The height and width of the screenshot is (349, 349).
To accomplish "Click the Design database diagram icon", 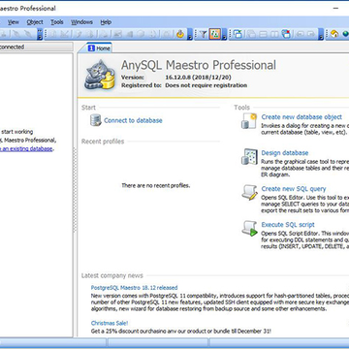I will [249, 157].
